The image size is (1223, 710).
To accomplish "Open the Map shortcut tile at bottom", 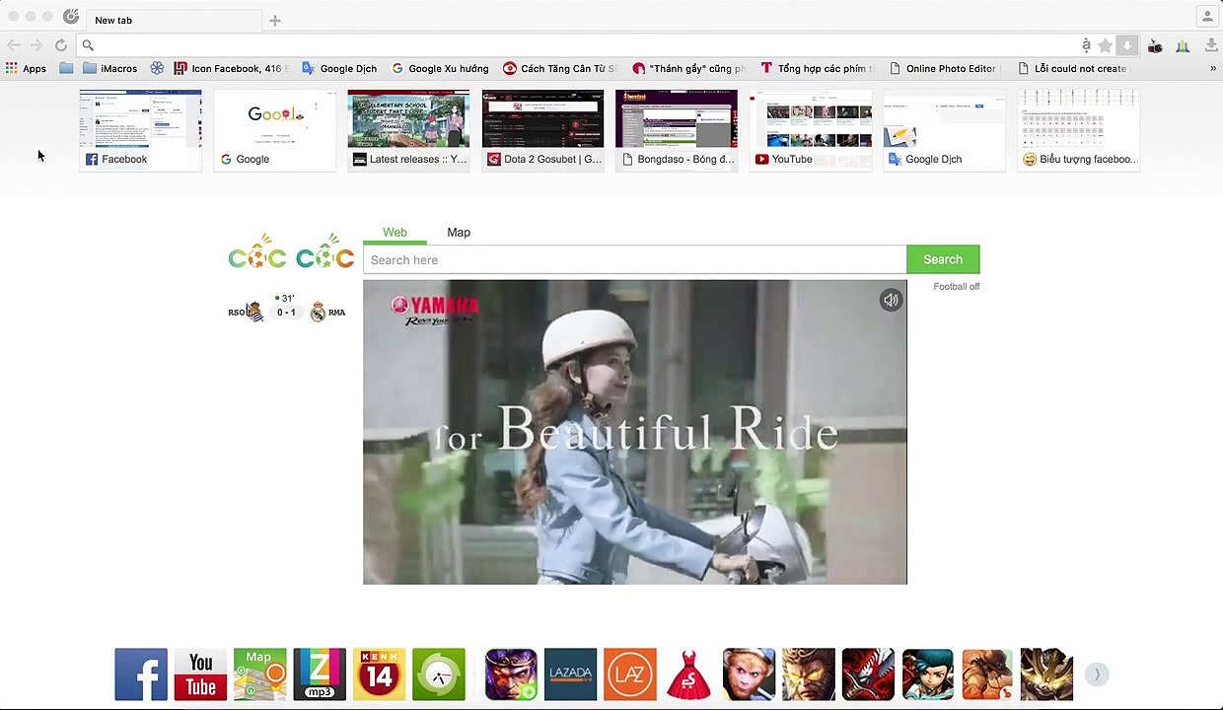I will pos(260,674).
